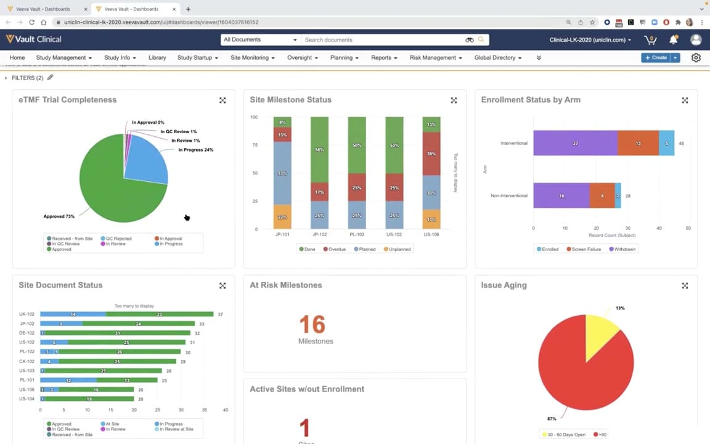Click the UK-102 green bar in Site Document Status
The image size is (710, 444).
[160, 314]
